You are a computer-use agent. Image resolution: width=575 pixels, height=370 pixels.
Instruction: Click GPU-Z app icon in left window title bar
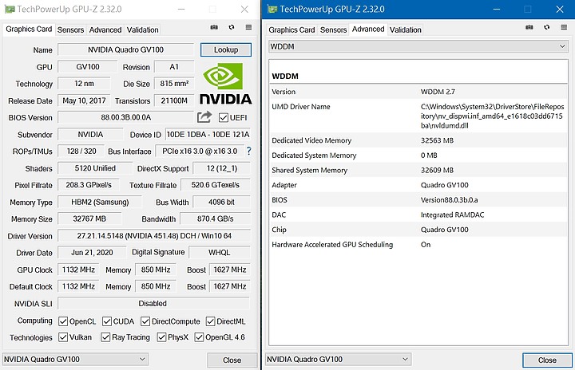tap(10, 9)
